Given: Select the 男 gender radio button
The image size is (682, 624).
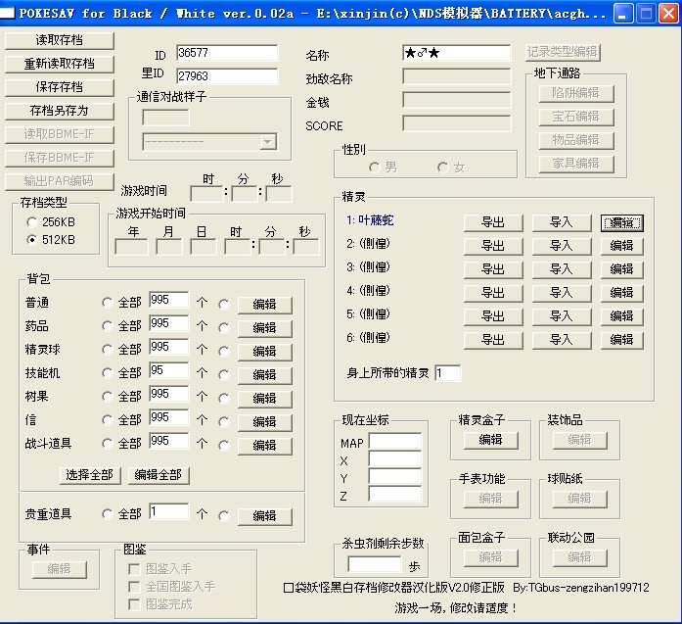Looking at the screenshot, I should click(x=374, y=167).
